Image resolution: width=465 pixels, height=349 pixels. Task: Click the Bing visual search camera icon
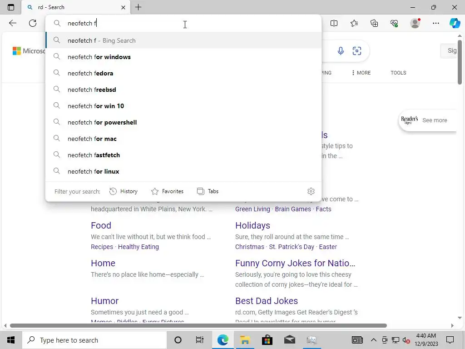357,51
